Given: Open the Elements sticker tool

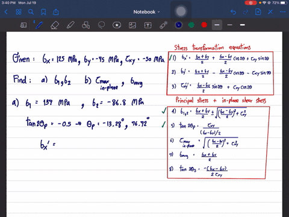Looking at the screenshot, I should click(x=117, y=25).
